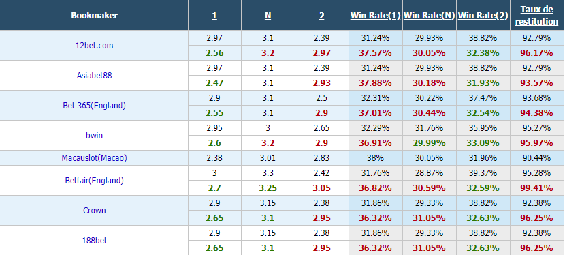Sort by Win Rate(2) header
This screenshot has height=255, width=565.
pos(483,16)
